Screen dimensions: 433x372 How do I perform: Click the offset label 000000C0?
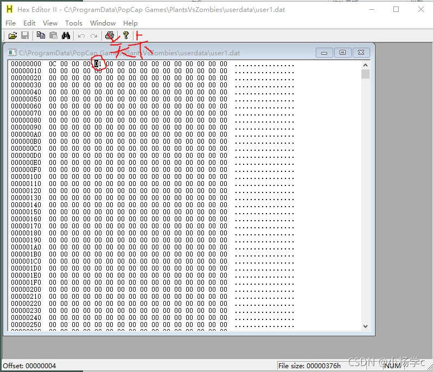26,149
